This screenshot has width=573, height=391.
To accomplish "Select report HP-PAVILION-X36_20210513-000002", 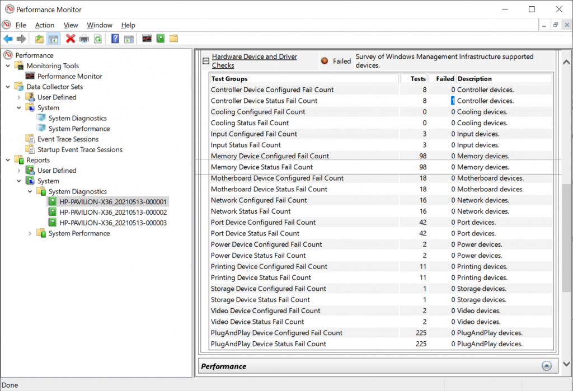I will (112, 212).
